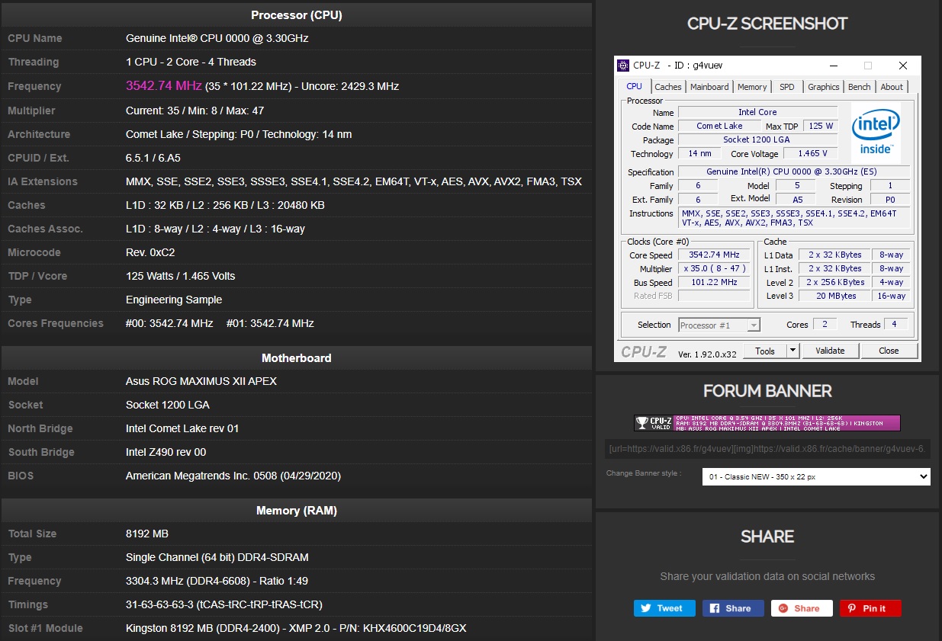Click the Twitter bird icon on Tweet

646,608
